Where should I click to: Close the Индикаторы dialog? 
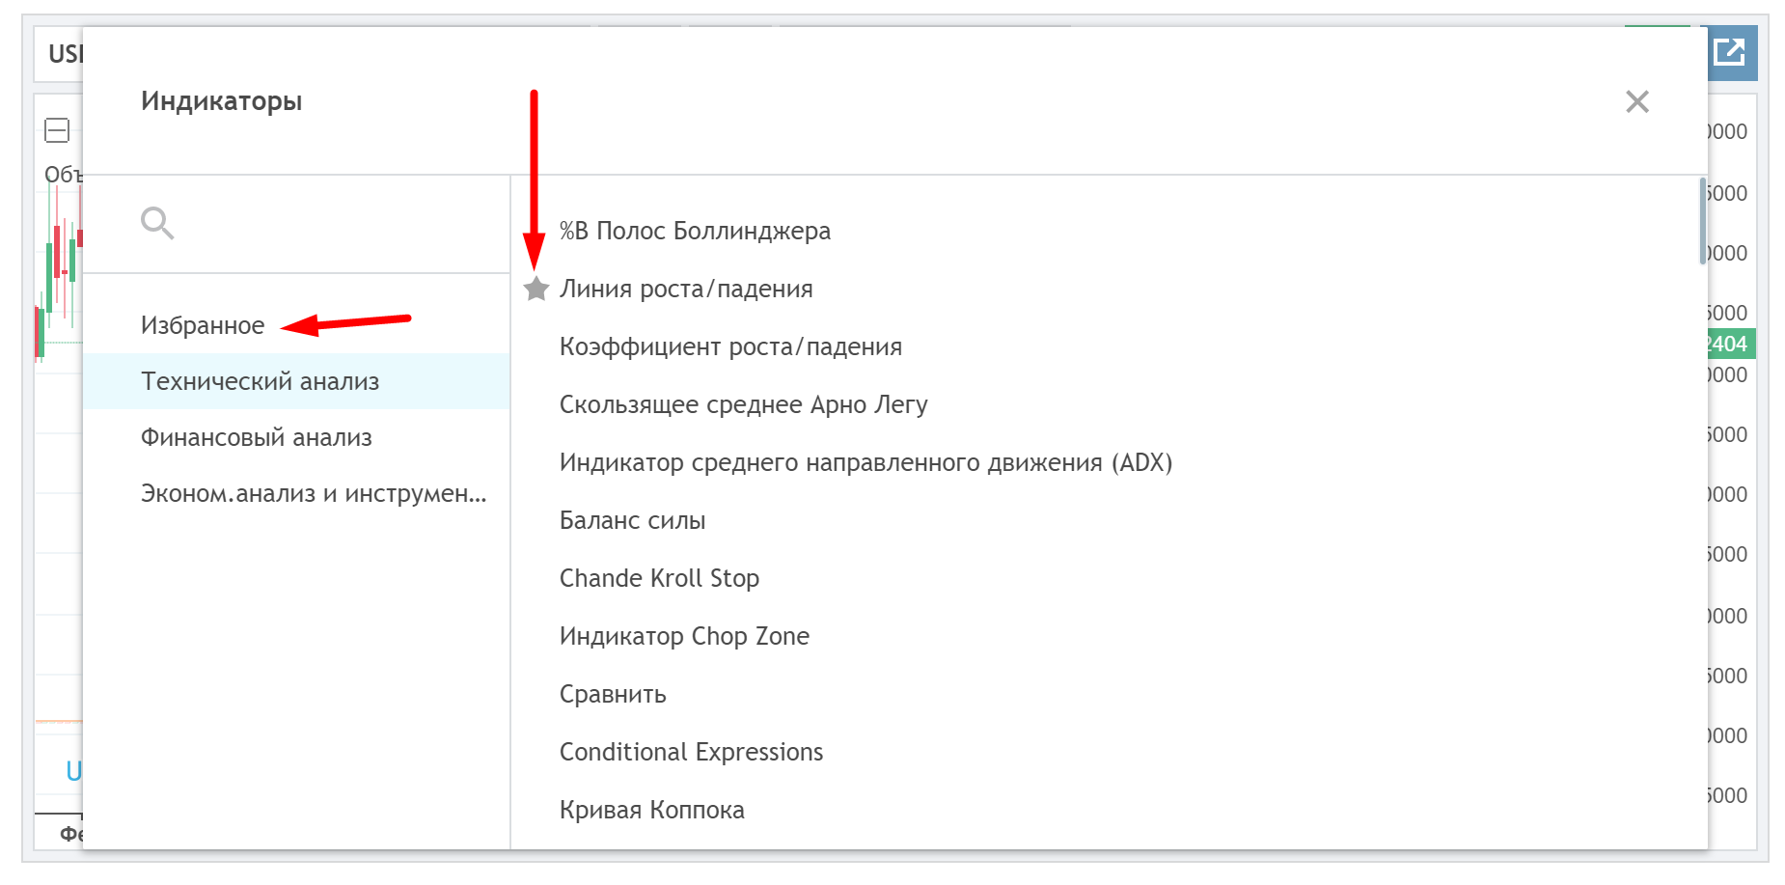click(1636, 101)
